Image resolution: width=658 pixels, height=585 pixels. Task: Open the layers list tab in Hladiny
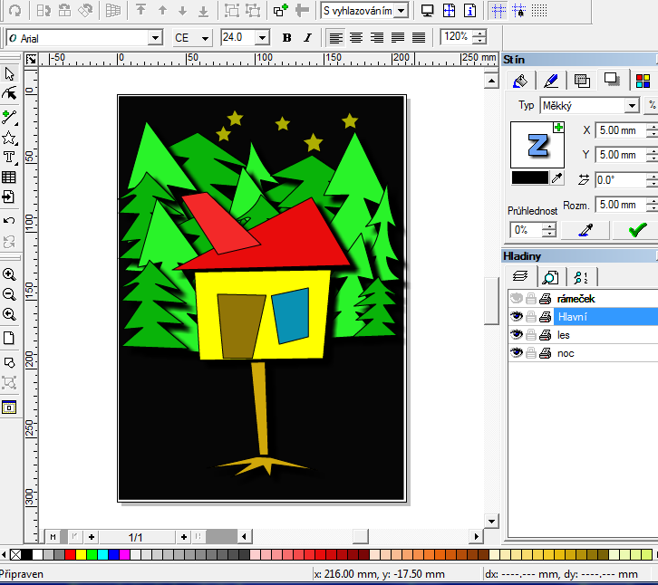point(520,277)
